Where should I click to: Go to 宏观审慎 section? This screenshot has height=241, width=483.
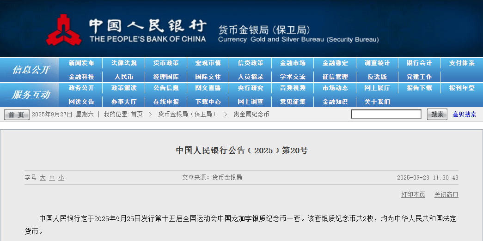tap(208, 63)
